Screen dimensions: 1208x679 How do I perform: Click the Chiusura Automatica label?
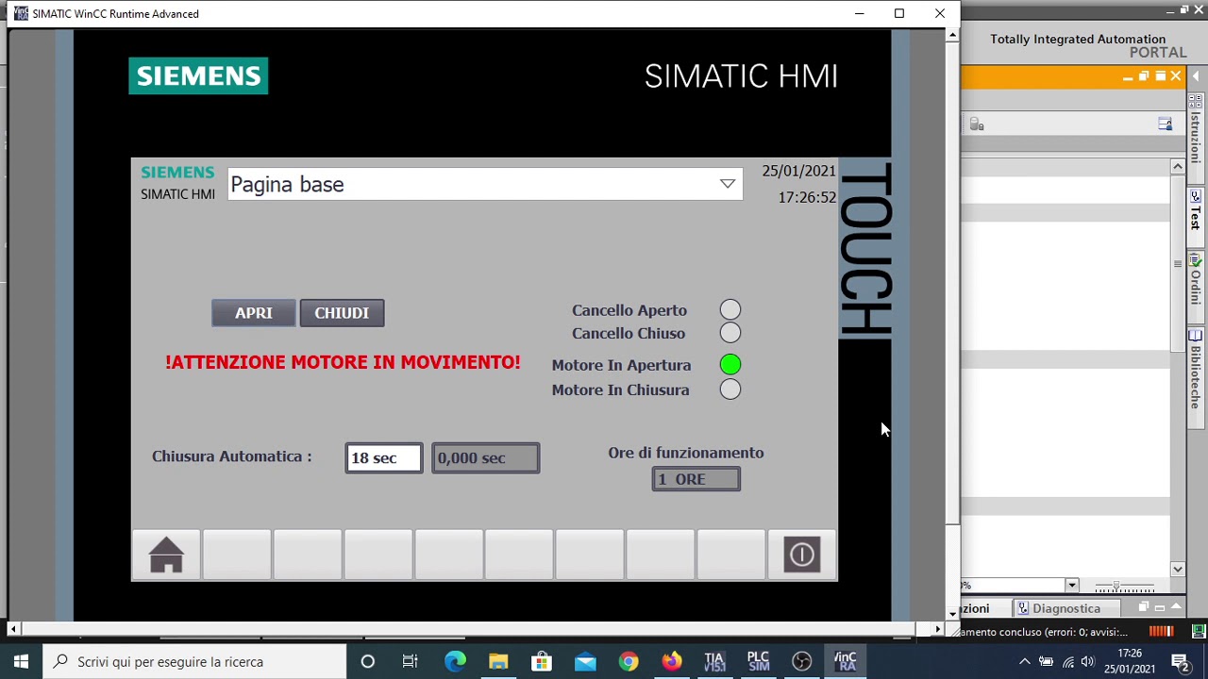(231, 456)
